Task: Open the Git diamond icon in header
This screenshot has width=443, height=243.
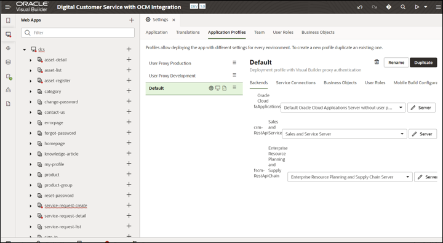Action: 388,7
